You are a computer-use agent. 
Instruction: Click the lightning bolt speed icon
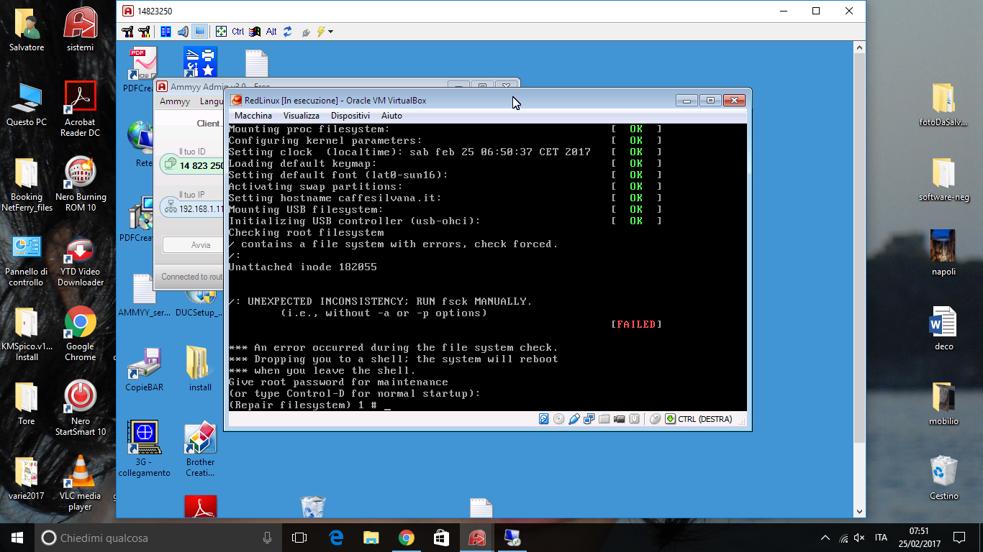click(321, 32)
